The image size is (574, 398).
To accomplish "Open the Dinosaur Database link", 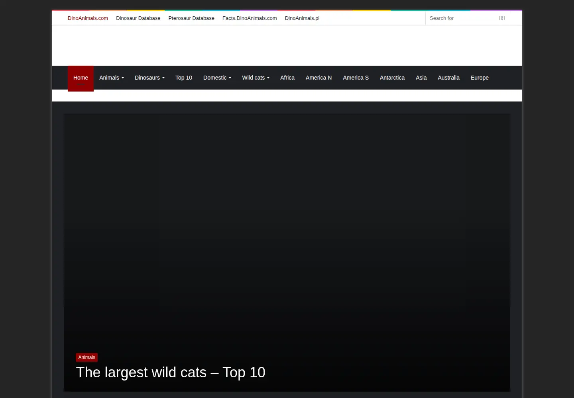I will 138,18.
